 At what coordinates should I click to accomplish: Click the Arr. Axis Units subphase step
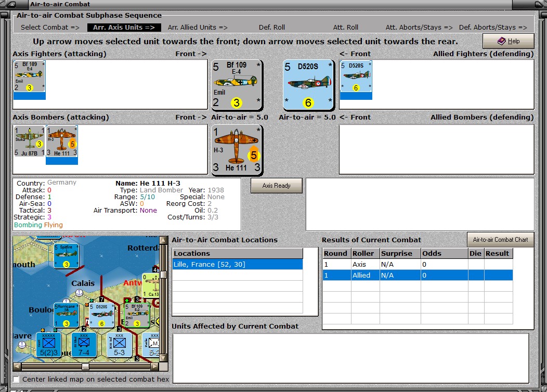[124, 27]
